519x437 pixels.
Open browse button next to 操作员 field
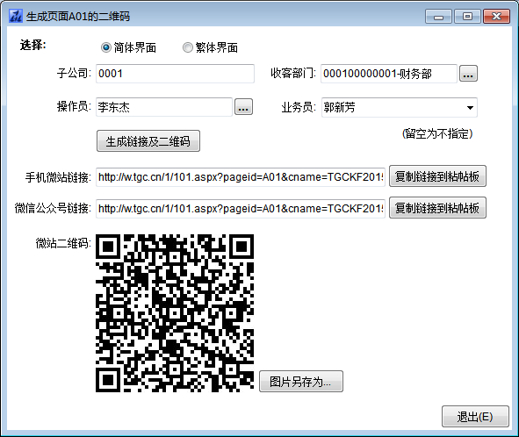[x=243, y=107]
